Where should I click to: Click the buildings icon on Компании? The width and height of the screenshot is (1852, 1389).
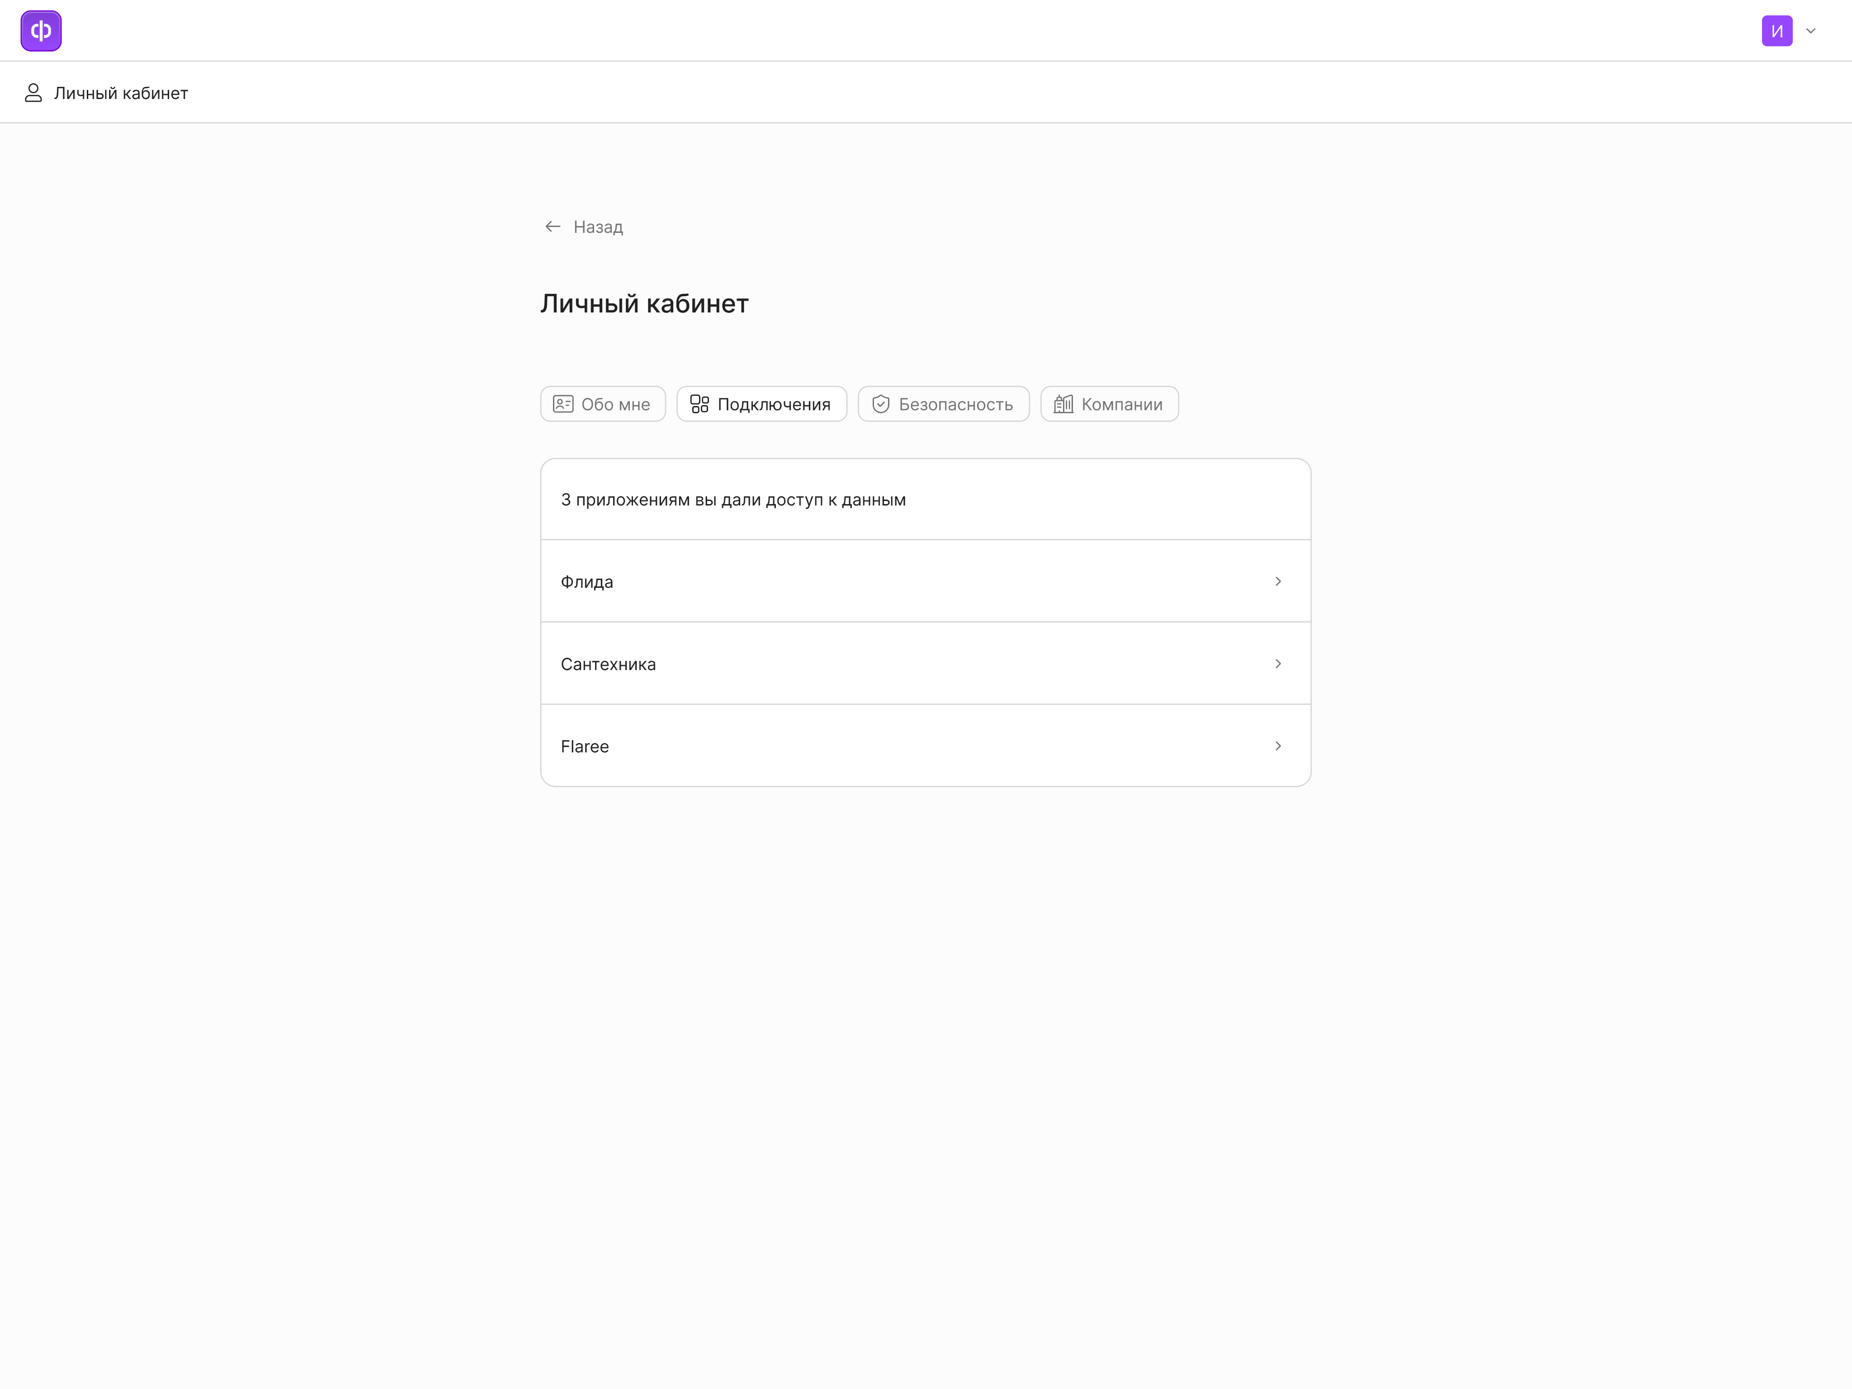1063,404
